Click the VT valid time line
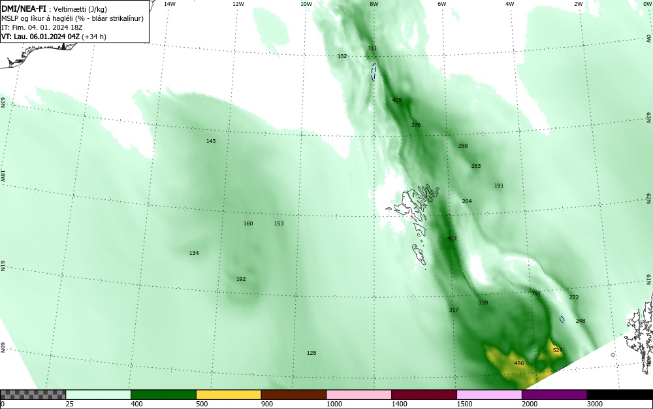Screen dimensions: 653x409 coord(54,37)
